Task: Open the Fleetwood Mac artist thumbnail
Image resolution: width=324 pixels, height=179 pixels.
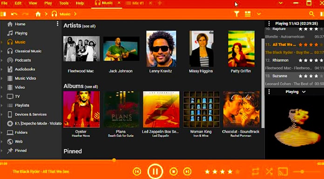Action: [81, 49]
